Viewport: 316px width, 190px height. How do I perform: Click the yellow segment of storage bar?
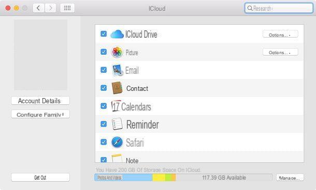[x=159, y=178]
